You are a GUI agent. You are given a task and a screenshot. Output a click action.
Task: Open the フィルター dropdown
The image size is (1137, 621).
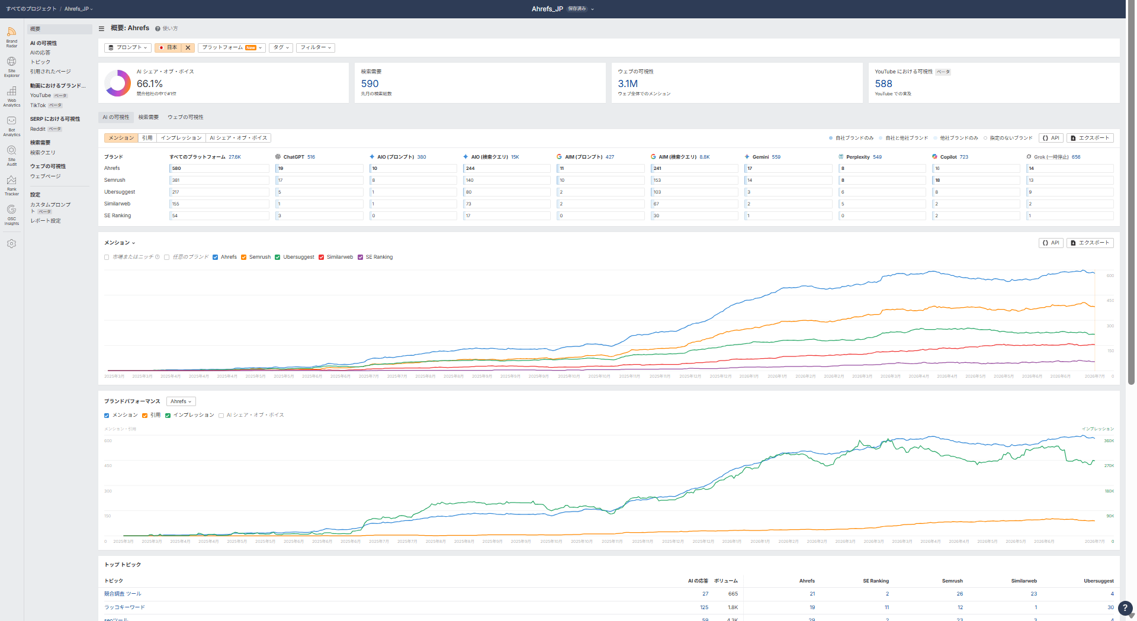point(316,47)
